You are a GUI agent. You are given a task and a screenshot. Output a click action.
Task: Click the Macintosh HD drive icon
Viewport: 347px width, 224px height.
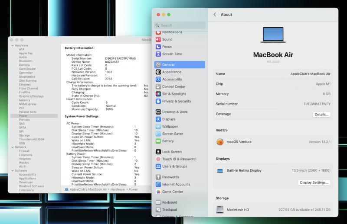coord(220,209)
